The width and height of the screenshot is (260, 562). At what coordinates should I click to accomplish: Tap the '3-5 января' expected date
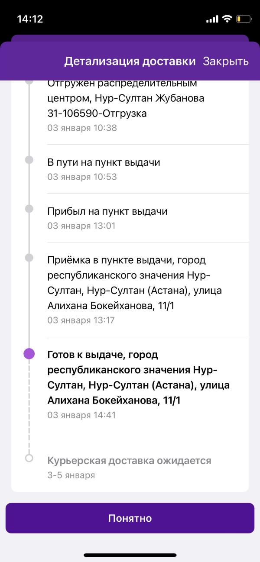[x=71, y=475]
